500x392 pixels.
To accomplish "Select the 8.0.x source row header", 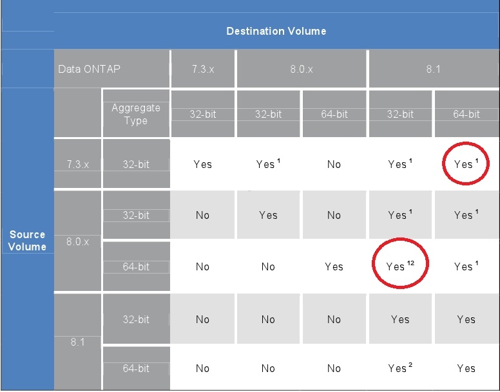I will (77, 241).
